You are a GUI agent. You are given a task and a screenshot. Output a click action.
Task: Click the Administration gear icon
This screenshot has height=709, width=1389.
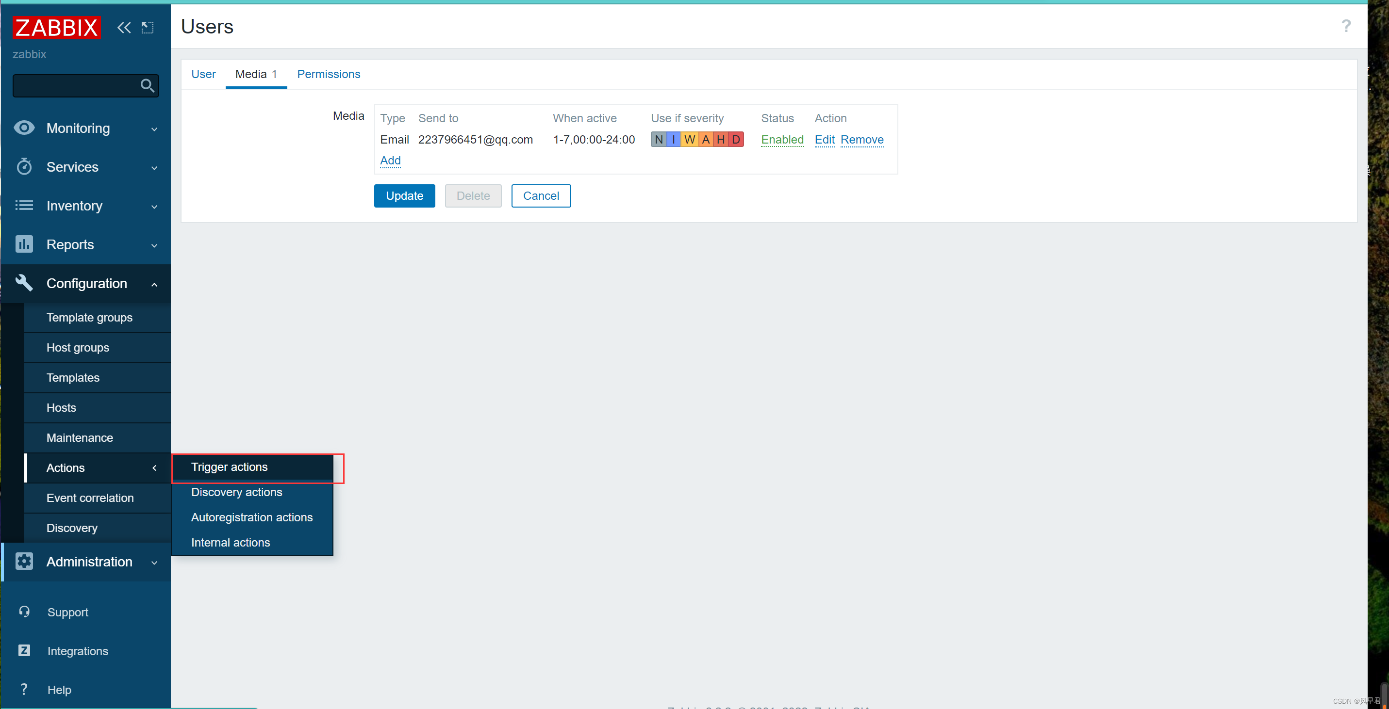(x=24, y=562)
